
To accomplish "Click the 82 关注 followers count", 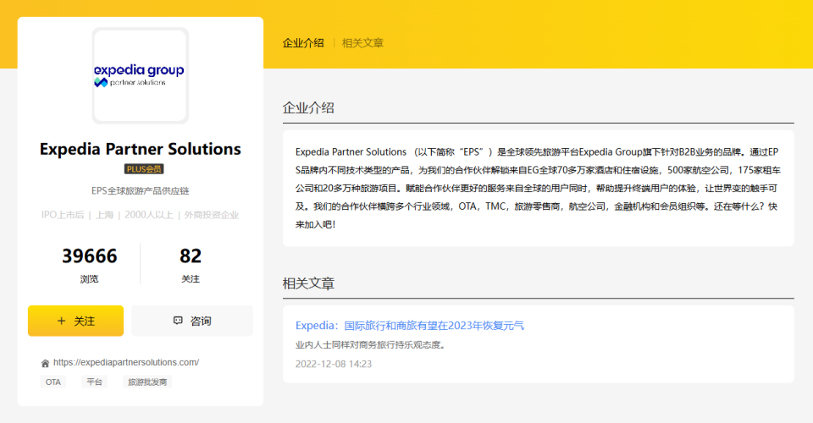I will (191, 265).
